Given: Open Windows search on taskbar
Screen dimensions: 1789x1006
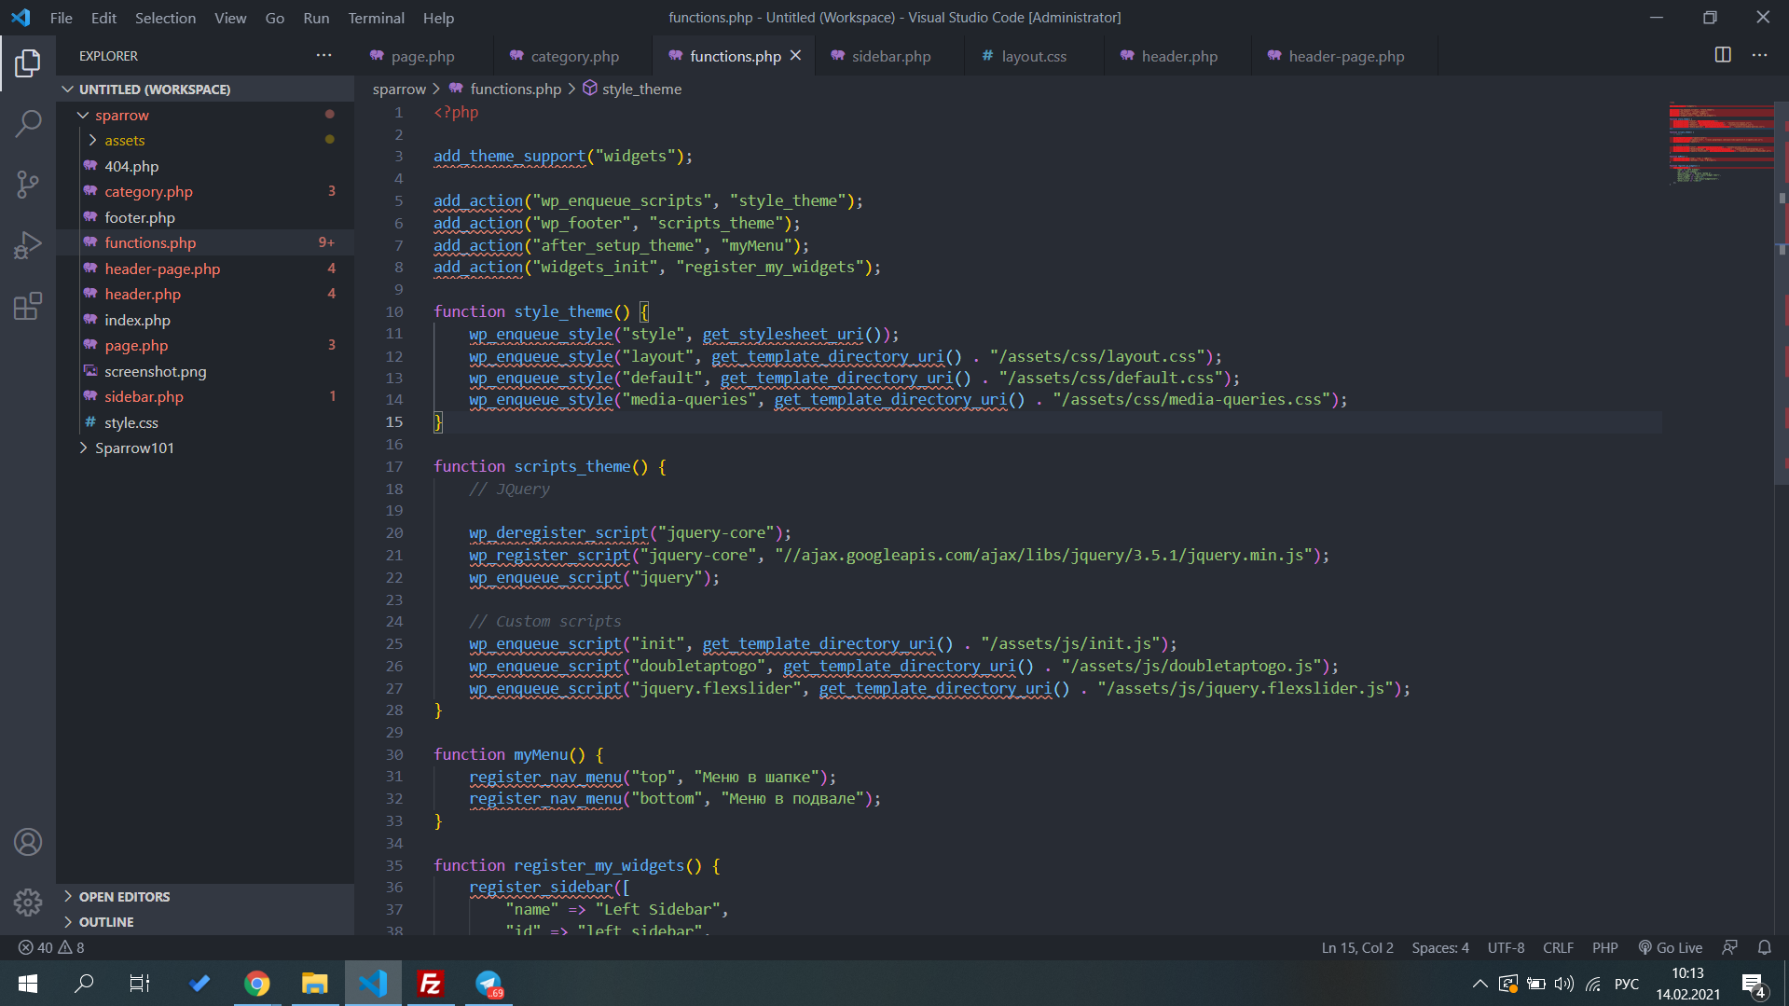Looking at the screenshot, I should (84, 984).
